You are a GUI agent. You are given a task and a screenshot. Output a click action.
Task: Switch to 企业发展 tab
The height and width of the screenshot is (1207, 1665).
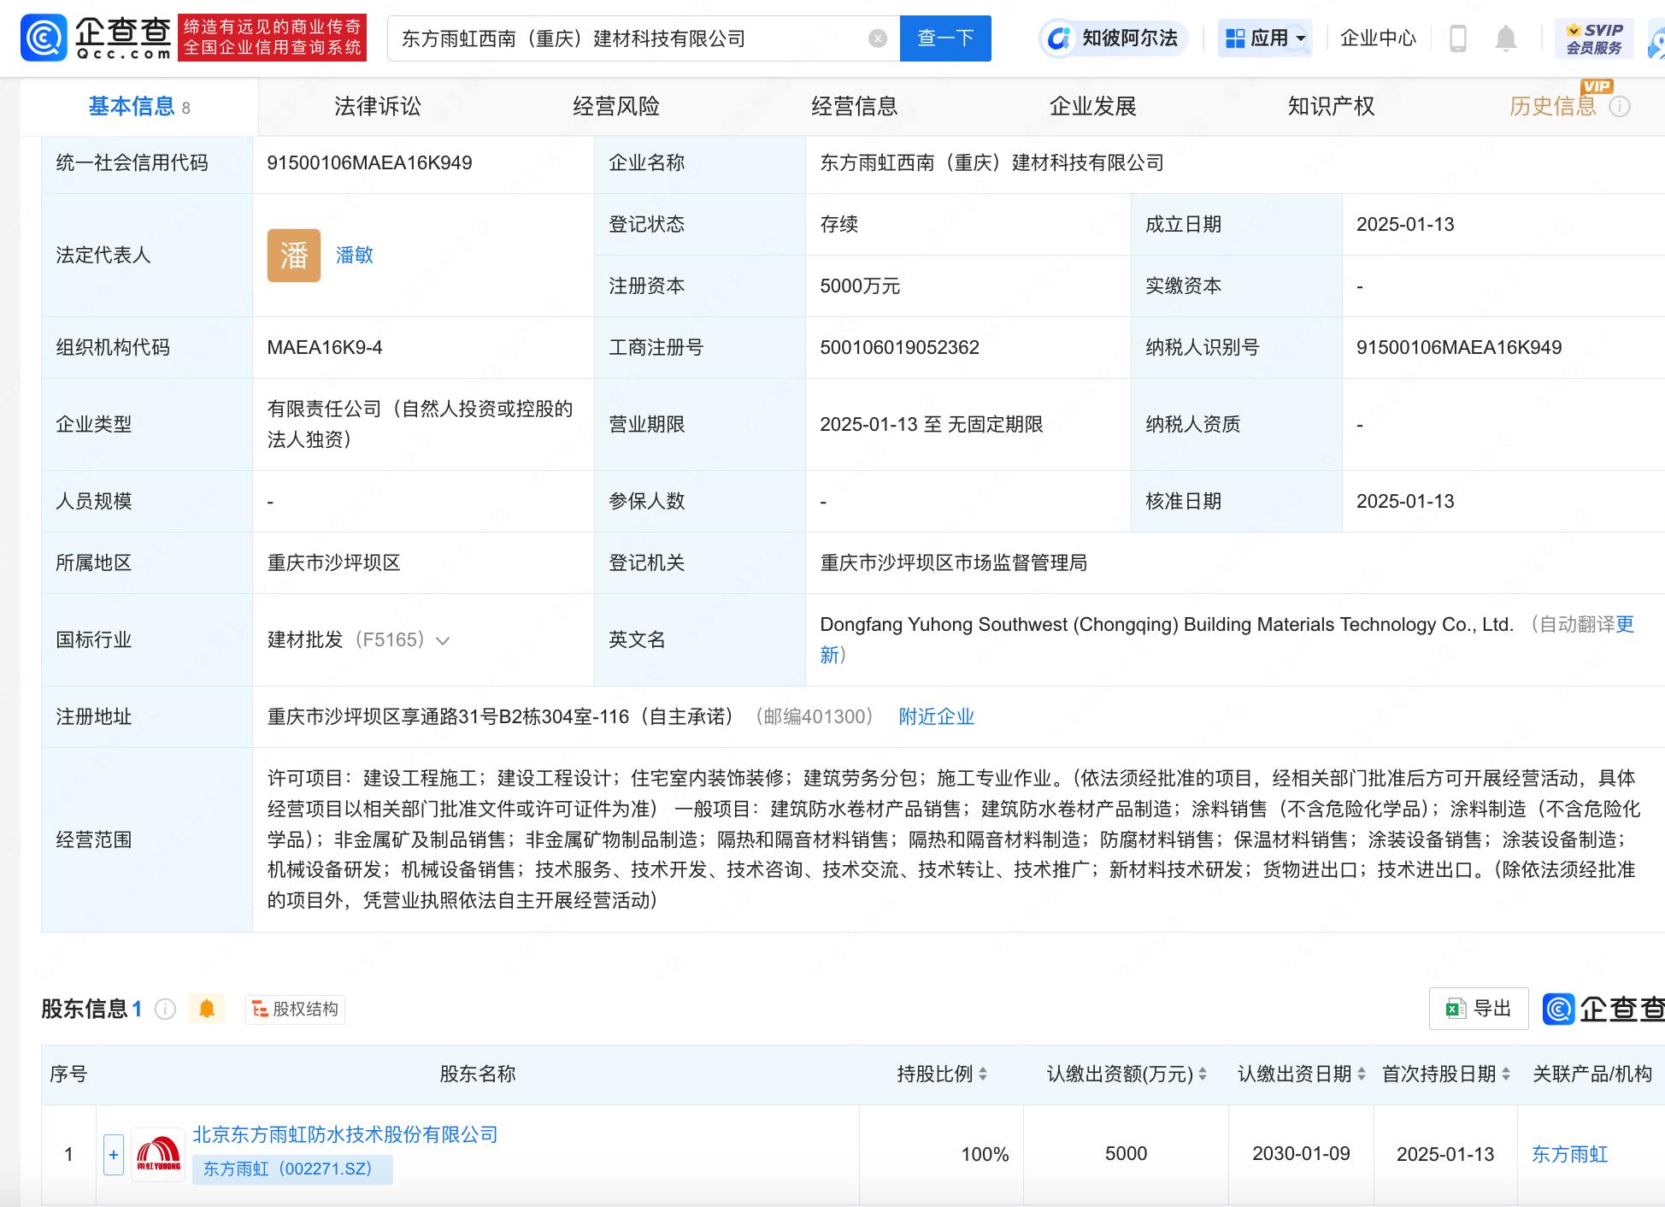1093,106
